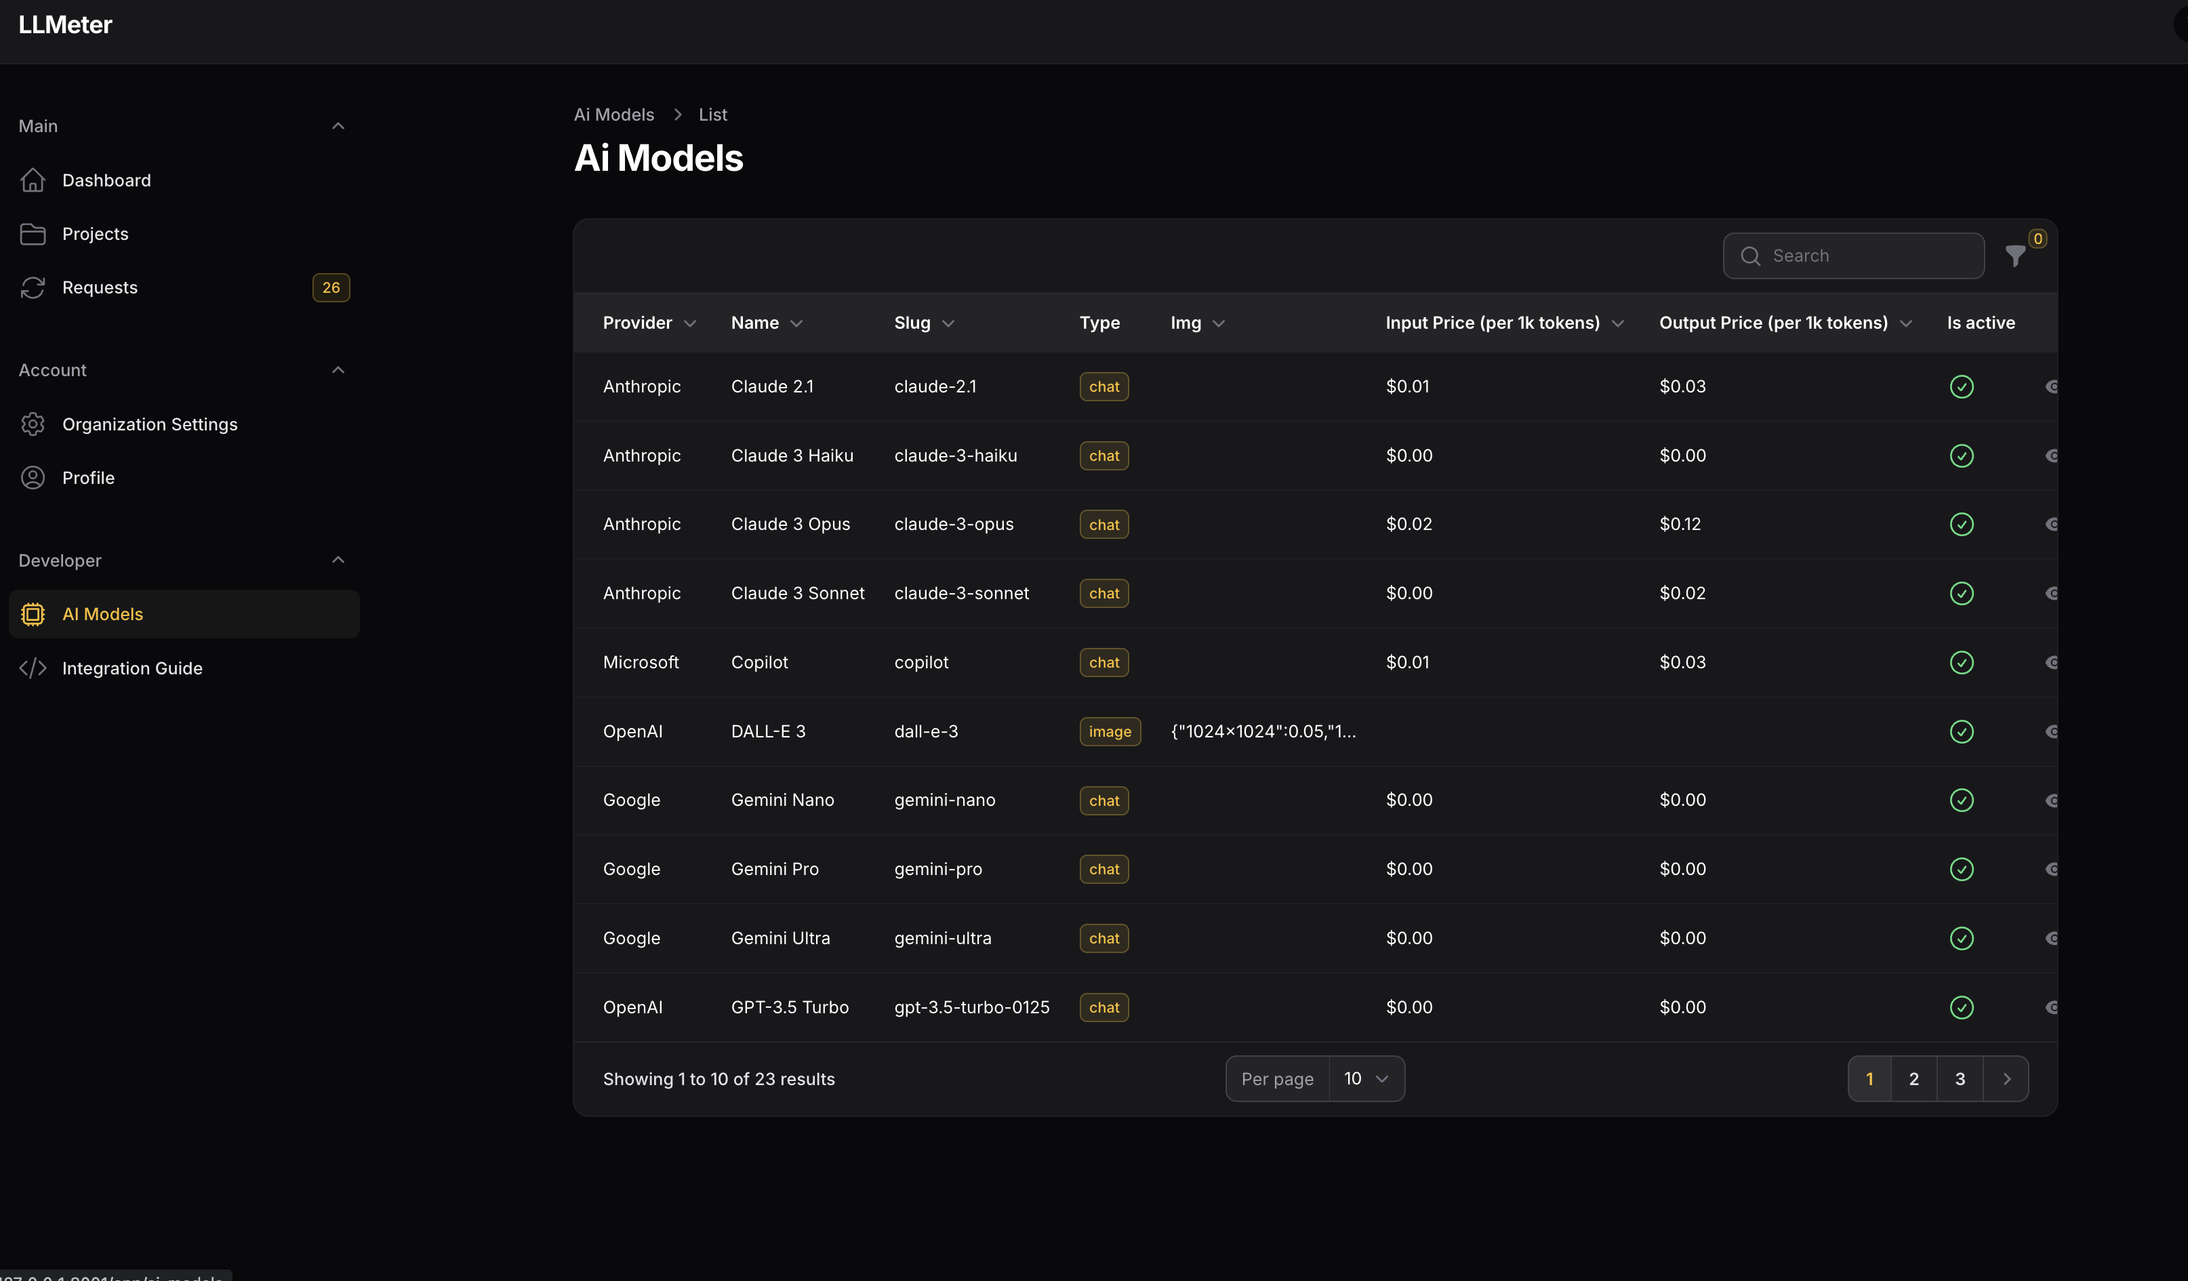The image size is (2188, 1281).
Task: Click the eye icon in DALL-E 3 row
Action: (2051, 731)
